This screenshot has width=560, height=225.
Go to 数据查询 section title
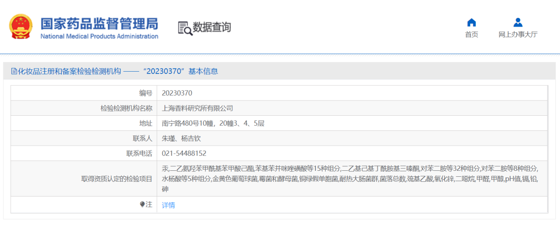[212, 27]
